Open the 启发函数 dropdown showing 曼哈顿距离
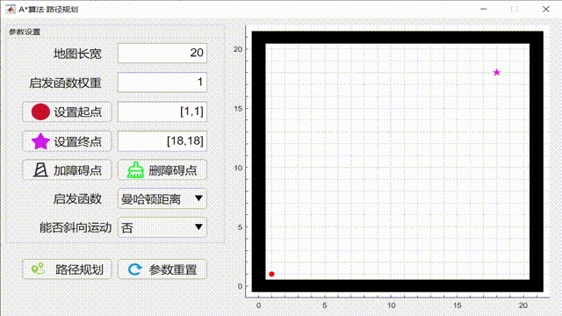The width and height of the screenshot is (562, 316). click(162, 198)
